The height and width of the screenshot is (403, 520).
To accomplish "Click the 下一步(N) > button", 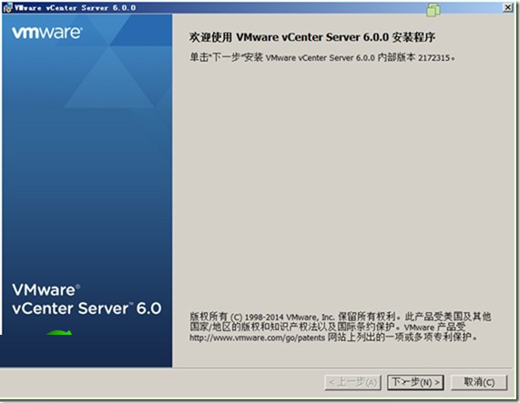I will 415,382.
